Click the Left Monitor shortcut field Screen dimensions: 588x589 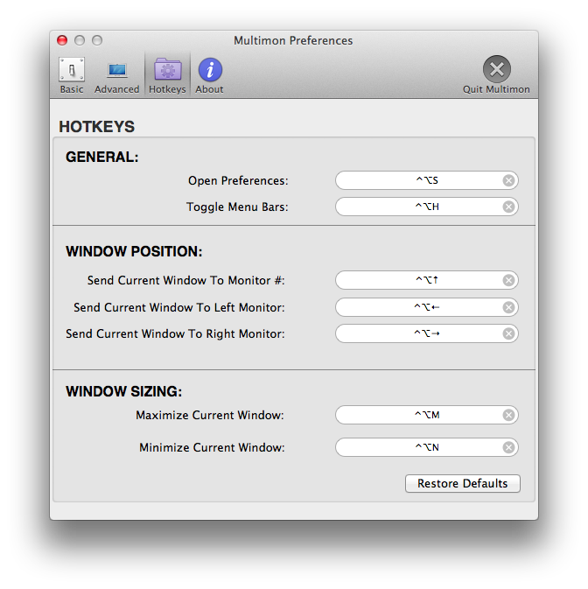426,307
